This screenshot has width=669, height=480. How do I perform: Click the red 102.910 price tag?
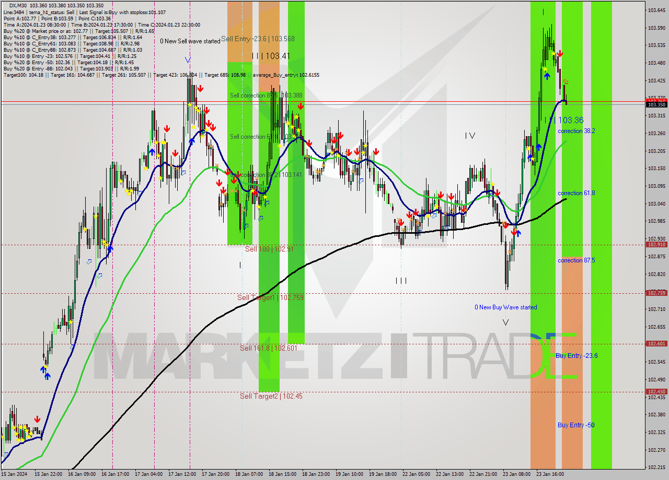[656, 244]
